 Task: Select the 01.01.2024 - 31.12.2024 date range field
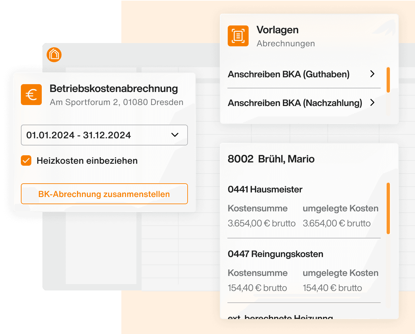click(x=79, y=135)
